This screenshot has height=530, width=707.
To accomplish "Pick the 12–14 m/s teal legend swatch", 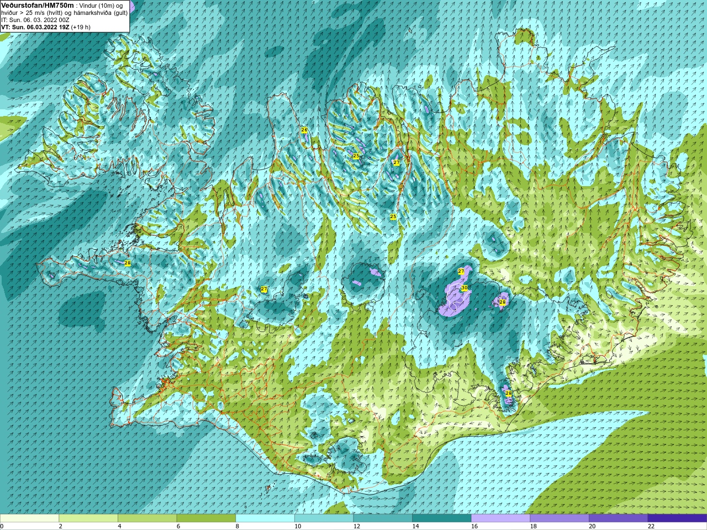I will (383, 518).
